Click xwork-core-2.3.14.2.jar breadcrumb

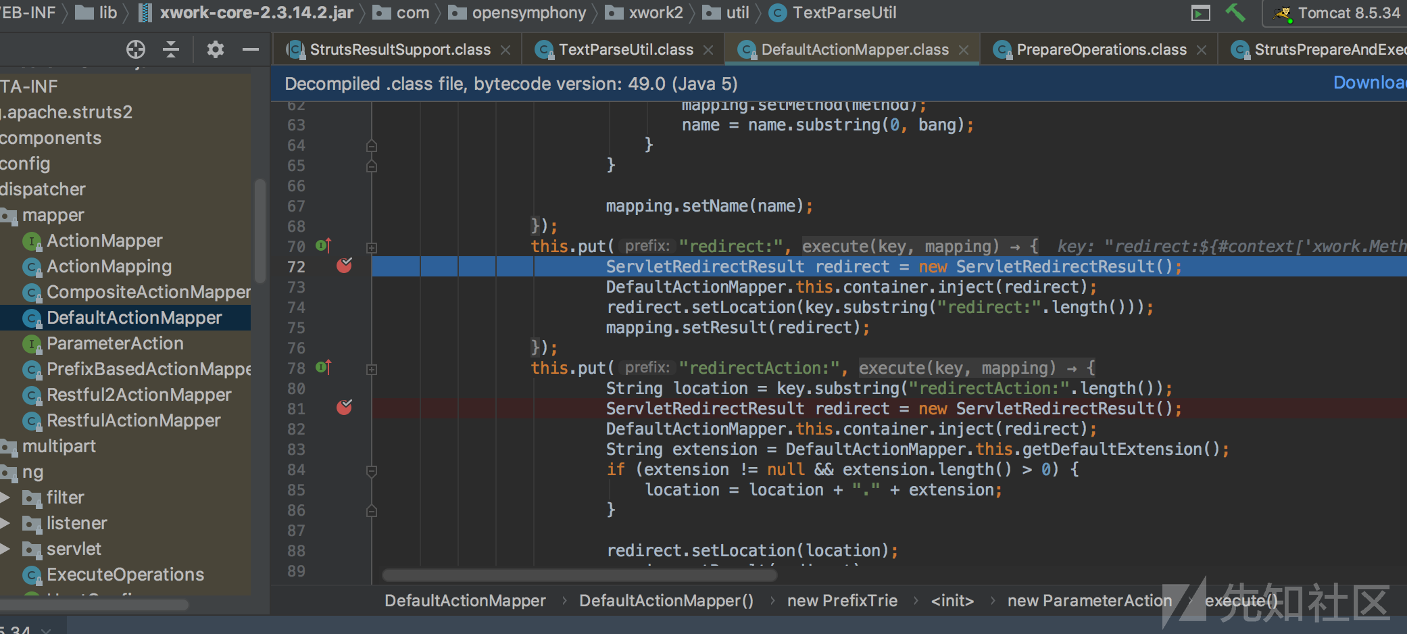[246, 13]
